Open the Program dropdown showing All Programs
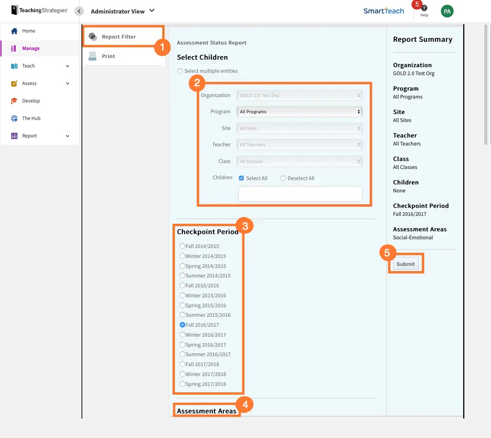Screen dimensions: 491x438 click(299, 112)
